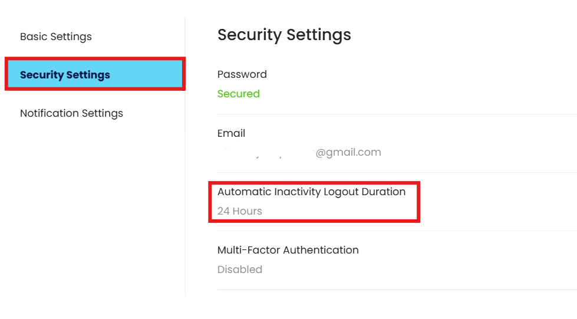Go to Notification Settings

pyautogui.click(x=71, y=113)
